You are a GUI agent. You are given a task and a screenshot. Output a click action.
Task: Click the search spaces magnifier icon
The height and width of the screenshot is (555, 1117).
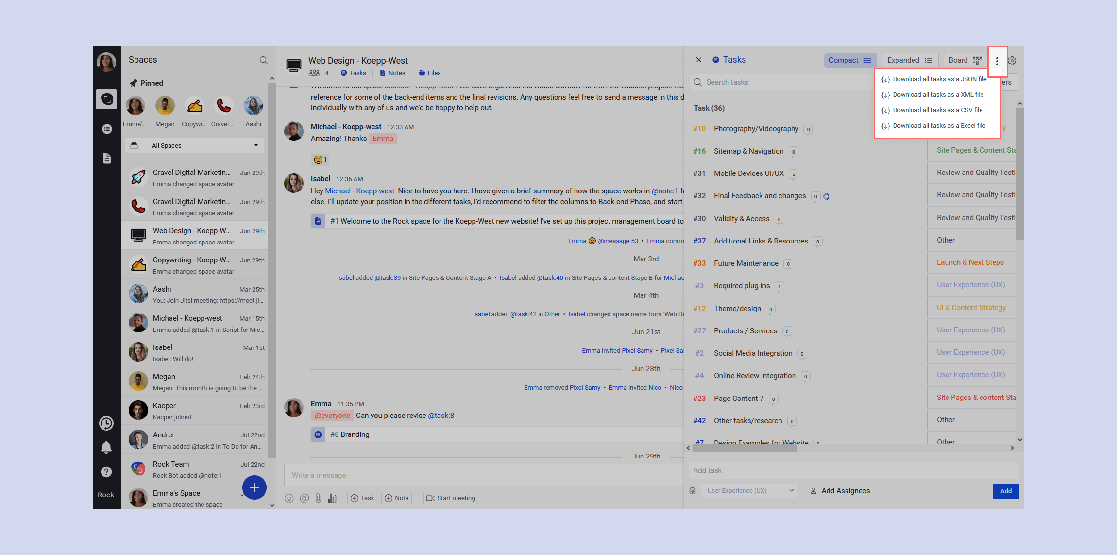click(263, 60)
